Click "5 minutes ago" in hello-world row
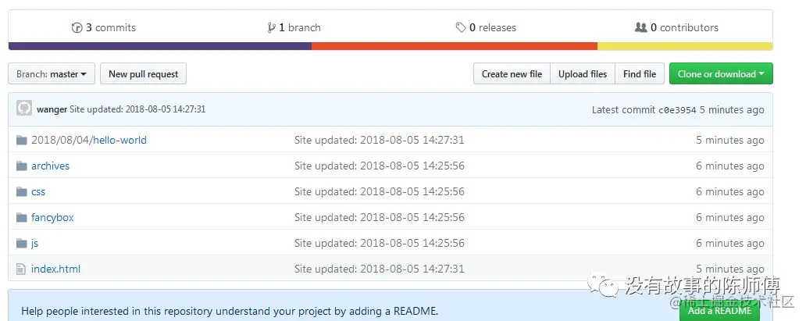 click(x=730, y=141)
